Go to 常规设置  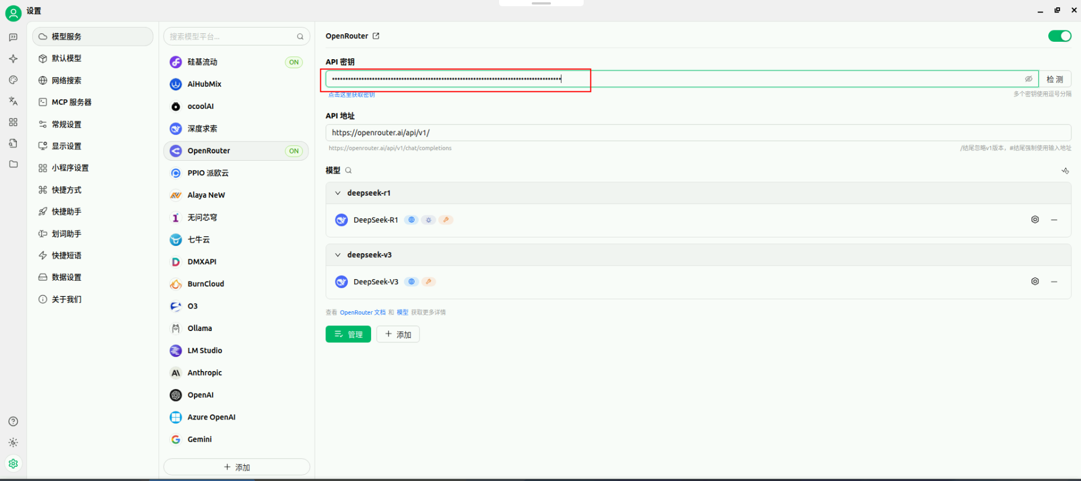93,124
